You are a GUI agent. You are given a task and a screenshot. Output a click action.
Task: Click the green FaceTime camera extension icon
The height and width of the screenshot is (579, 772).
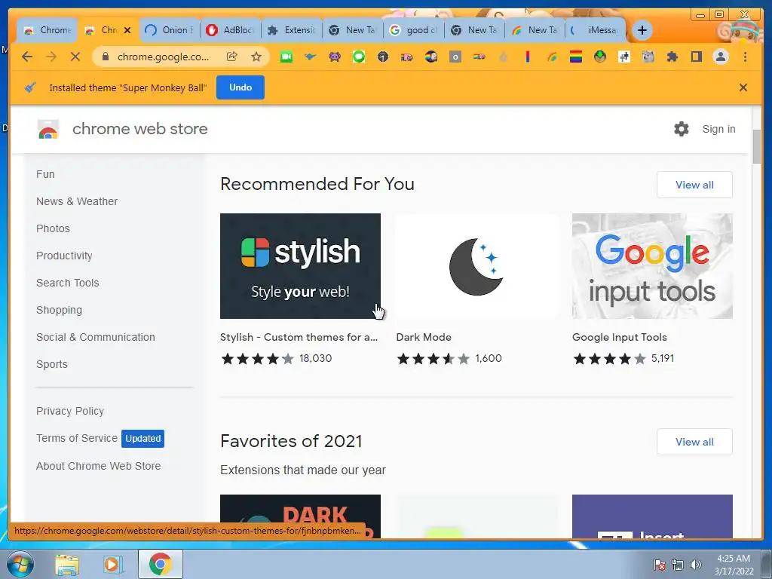pos(286,57)
